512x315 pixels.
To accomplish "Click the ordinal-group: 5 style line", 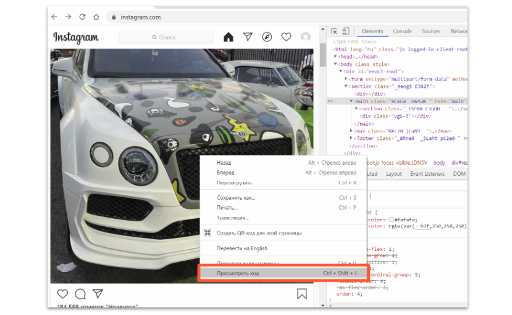I will [395, 275].
